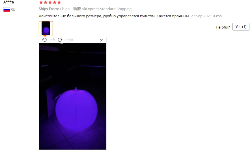Image resolution: width=250 pixels, height=151 pixels.
Task: Click the enlarged glowing purple ball photo
Action: (73, 96)
